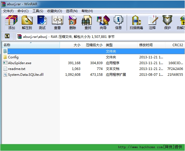This screenshot has width=185, height=151.
Task: Click the 21FA9E55 CRC32 value
Action: pos(175,75)
